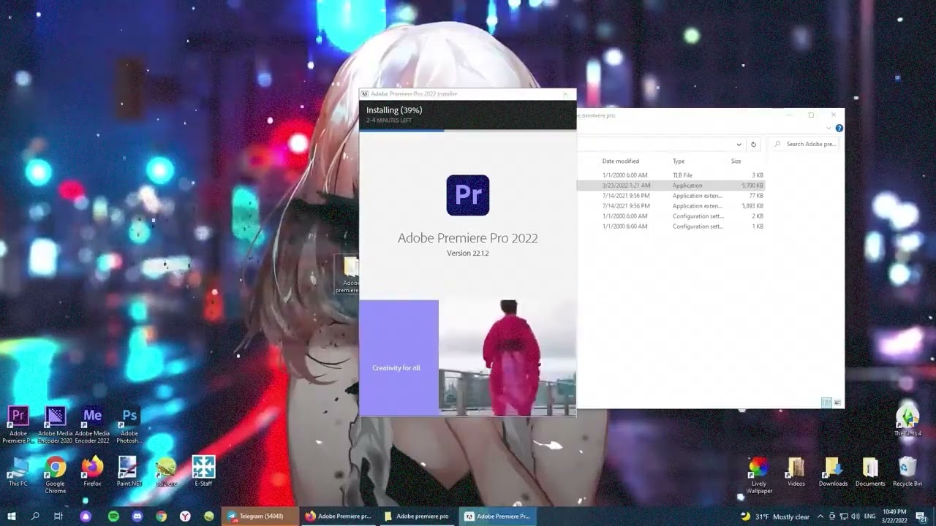Open Documents folder on desktop
The image size is (936, 526).
point(869,472)
